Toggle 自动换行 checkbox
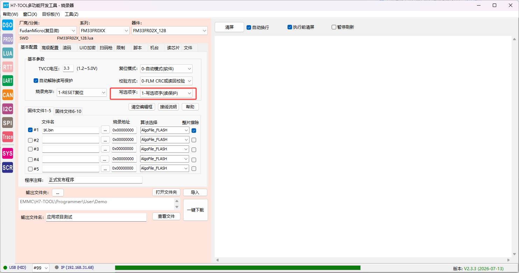The image size is (519, 273). pyautogui.click(x=249, y=27)
